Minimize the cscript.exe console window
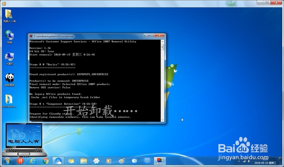The width and height of the screenshot is (284, 167). 146,35
